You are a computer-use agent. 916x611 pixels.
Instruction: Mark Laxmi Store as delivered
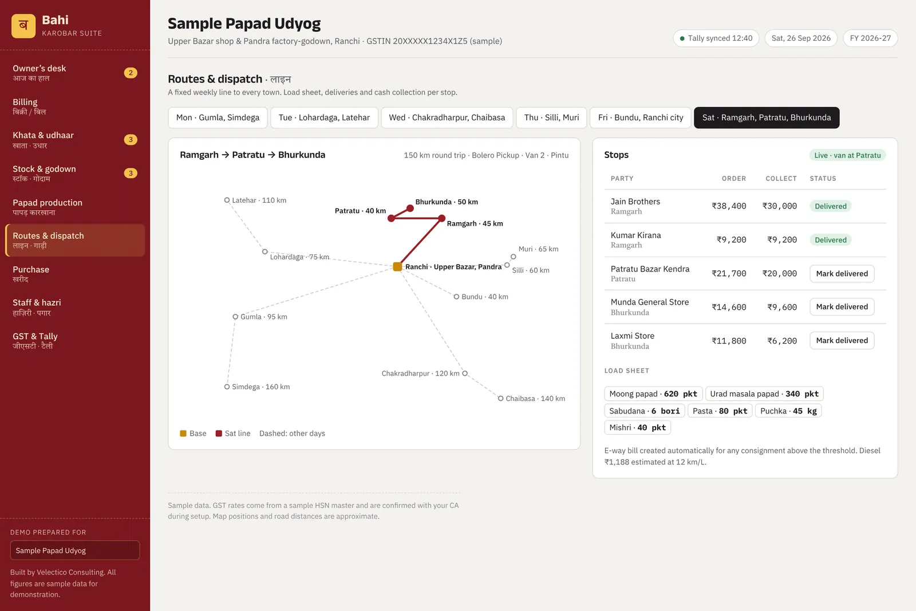(842, 341)
